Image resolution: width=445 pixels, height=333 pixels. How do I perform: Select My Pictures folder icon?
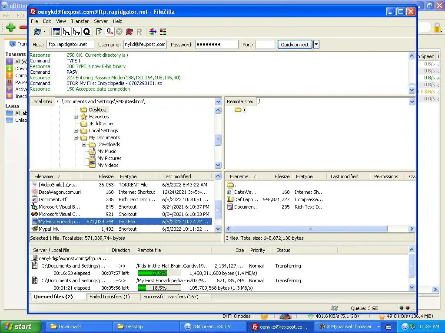click(x=92, y=158)
